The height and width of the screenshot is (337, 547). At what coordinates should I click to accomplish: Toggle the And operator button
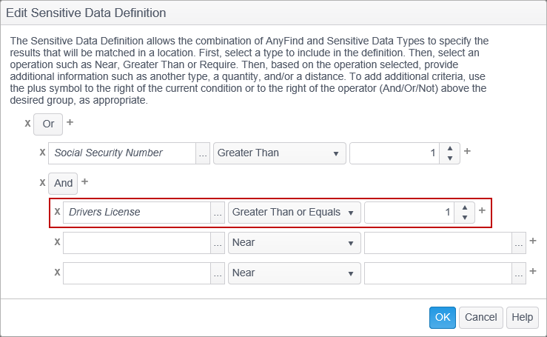coord(63,183)
